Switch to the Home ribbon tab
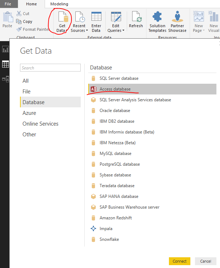This screenshot has height=268, width=220. coord(31,4)
